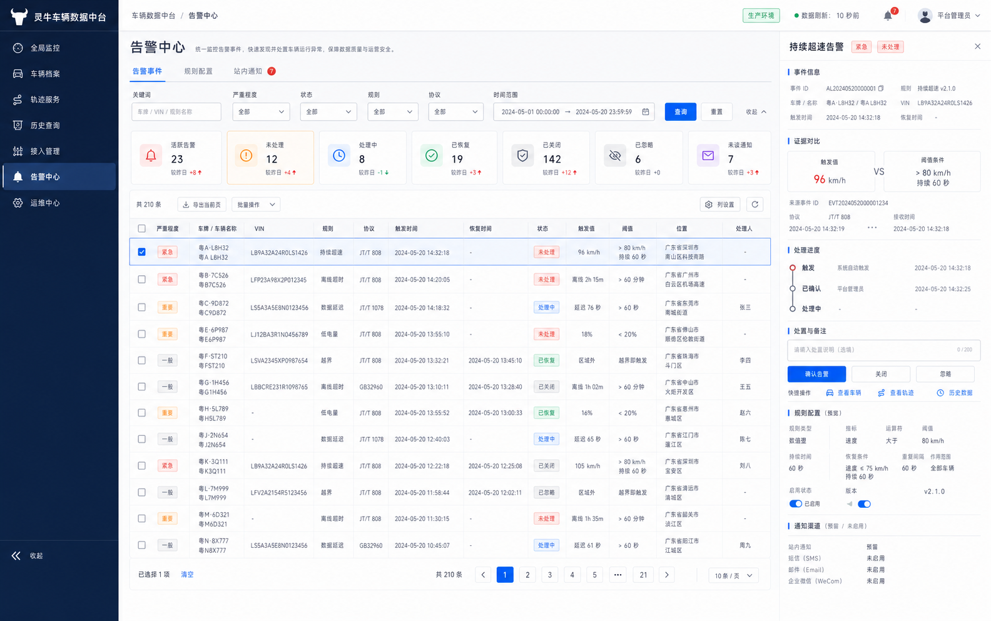Screen dimensions: 991x621
Task: Close the 持续超速告警 detail panel
Action: pos(977,46)
